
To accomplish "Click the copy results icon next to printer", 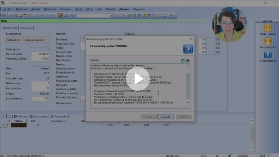I will (x=183, y=60).
